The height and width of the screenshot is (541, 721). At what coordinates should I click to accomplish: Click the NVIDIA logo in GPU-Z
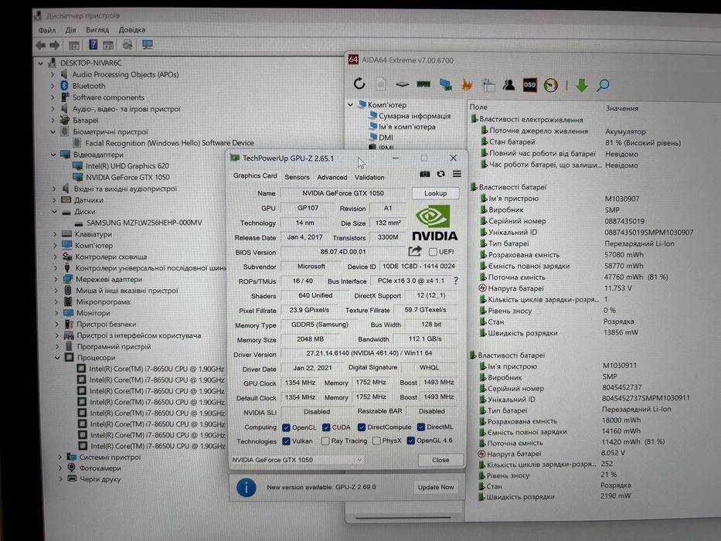point(434,223)
